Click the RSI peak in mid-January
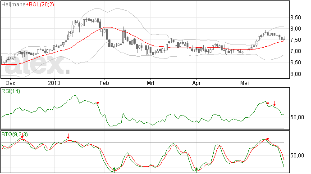 point(75,95)
